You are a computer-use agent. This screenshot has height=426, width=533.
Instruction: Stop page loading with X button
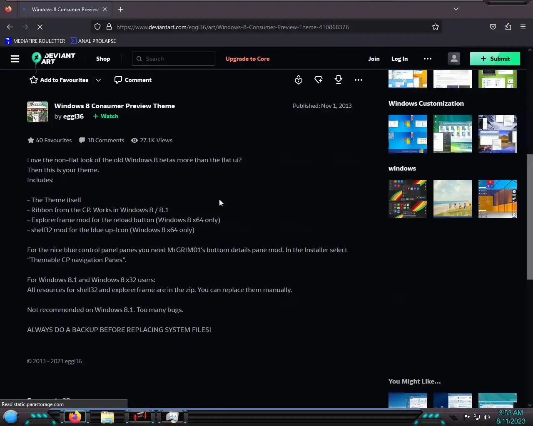(x=40, y=27)
